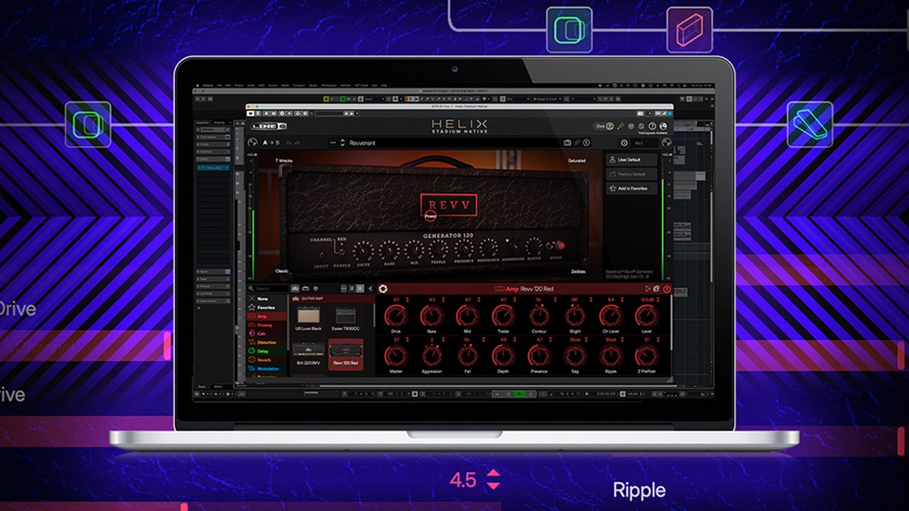Open the three-dots preset menu

pyautogui.click(x=332, y=142)
